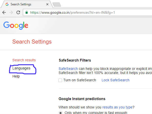Enable the Turn on SafeSearch checkbox
The image size is (152, 114).
pos(60,80)
